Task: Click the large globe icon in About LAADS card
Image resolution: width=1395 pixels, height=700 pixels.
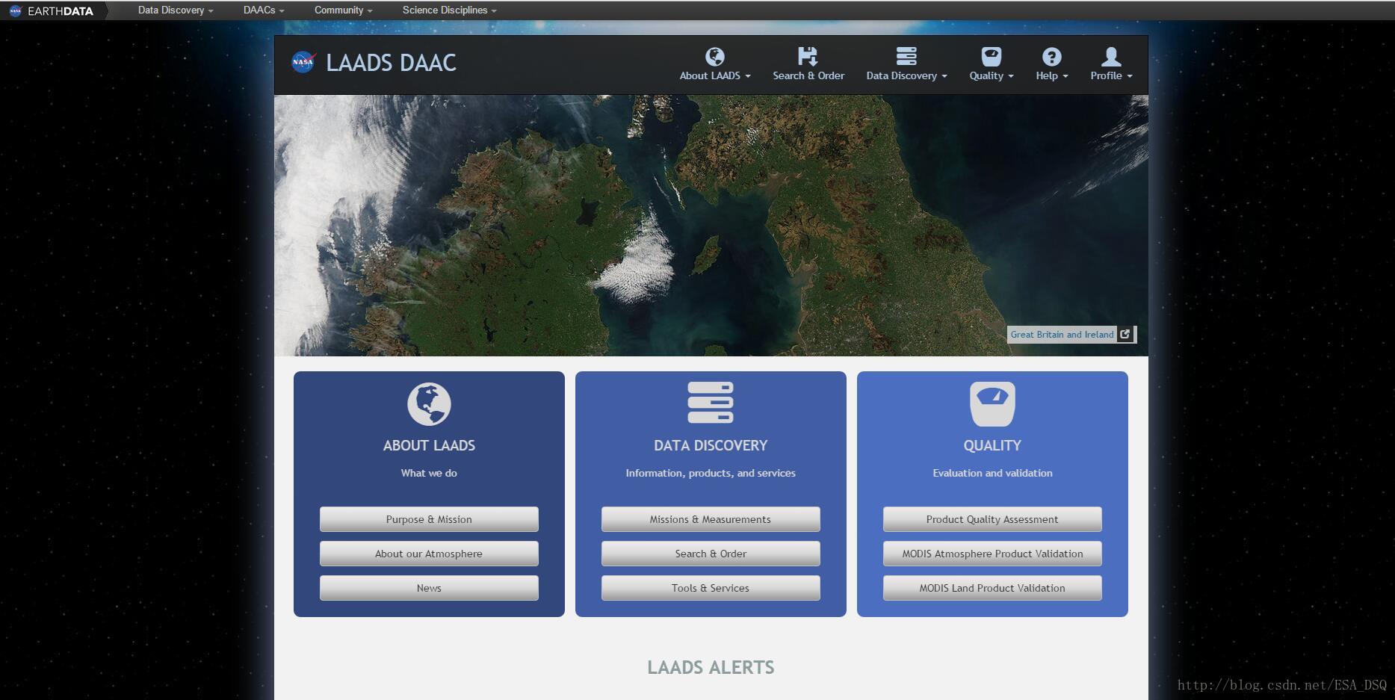Action: (429, 404)
